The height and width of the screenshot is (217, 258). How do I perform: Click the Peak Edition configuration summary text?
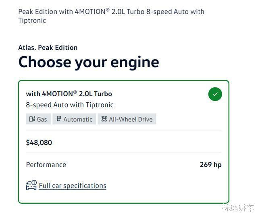click(x=111, y=16)
